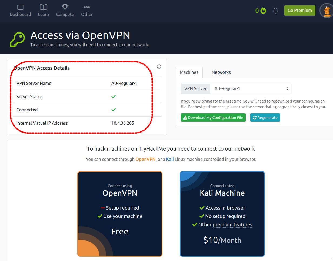Click the Regenerate button
This screenshot has height=261, width=333.
pyautogui.click(x=265, y=118)
